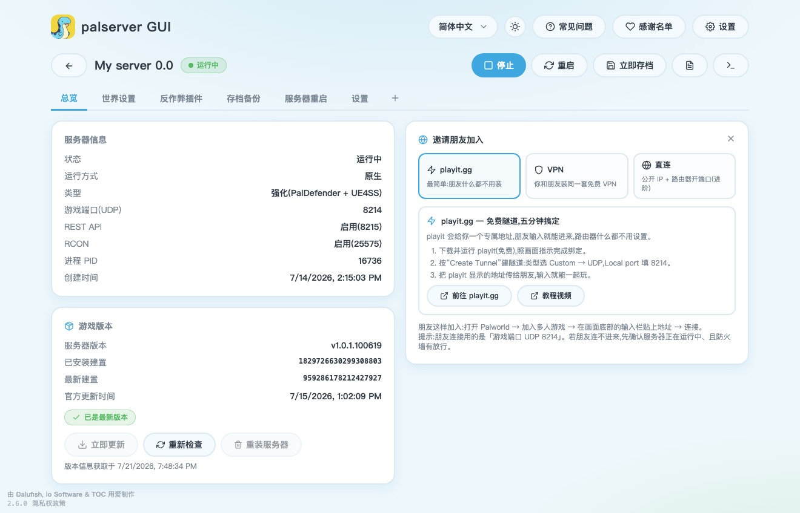Click the globe icon beside 邀请朋友加入
This screenshot has width=800, height=513.
click(423, 140)
